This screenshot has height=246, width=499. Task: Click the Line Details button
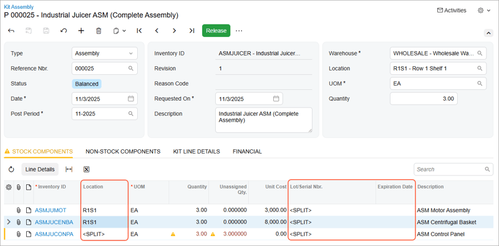pyautogui.click(x=40, y=170)
